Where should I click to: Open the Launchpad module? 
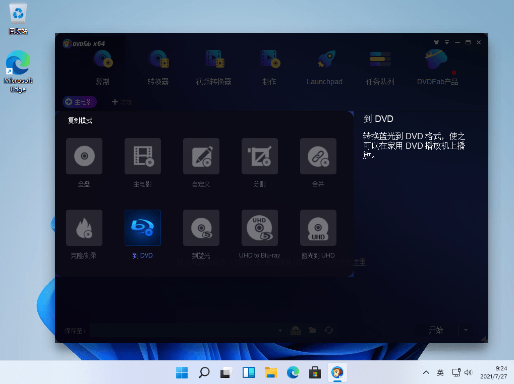pos(324,68)
